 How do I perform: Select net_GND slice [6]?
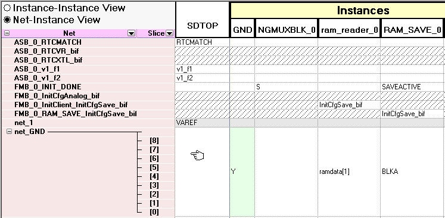click(154, 158)
